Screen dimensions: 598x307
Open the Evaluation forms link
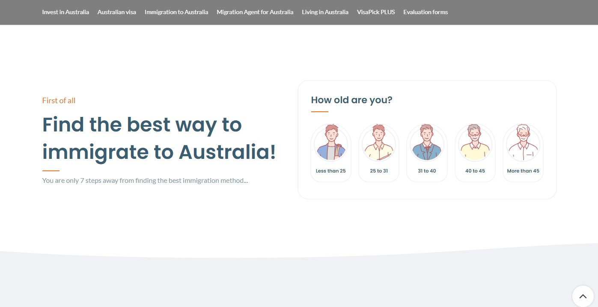point(425,12)
